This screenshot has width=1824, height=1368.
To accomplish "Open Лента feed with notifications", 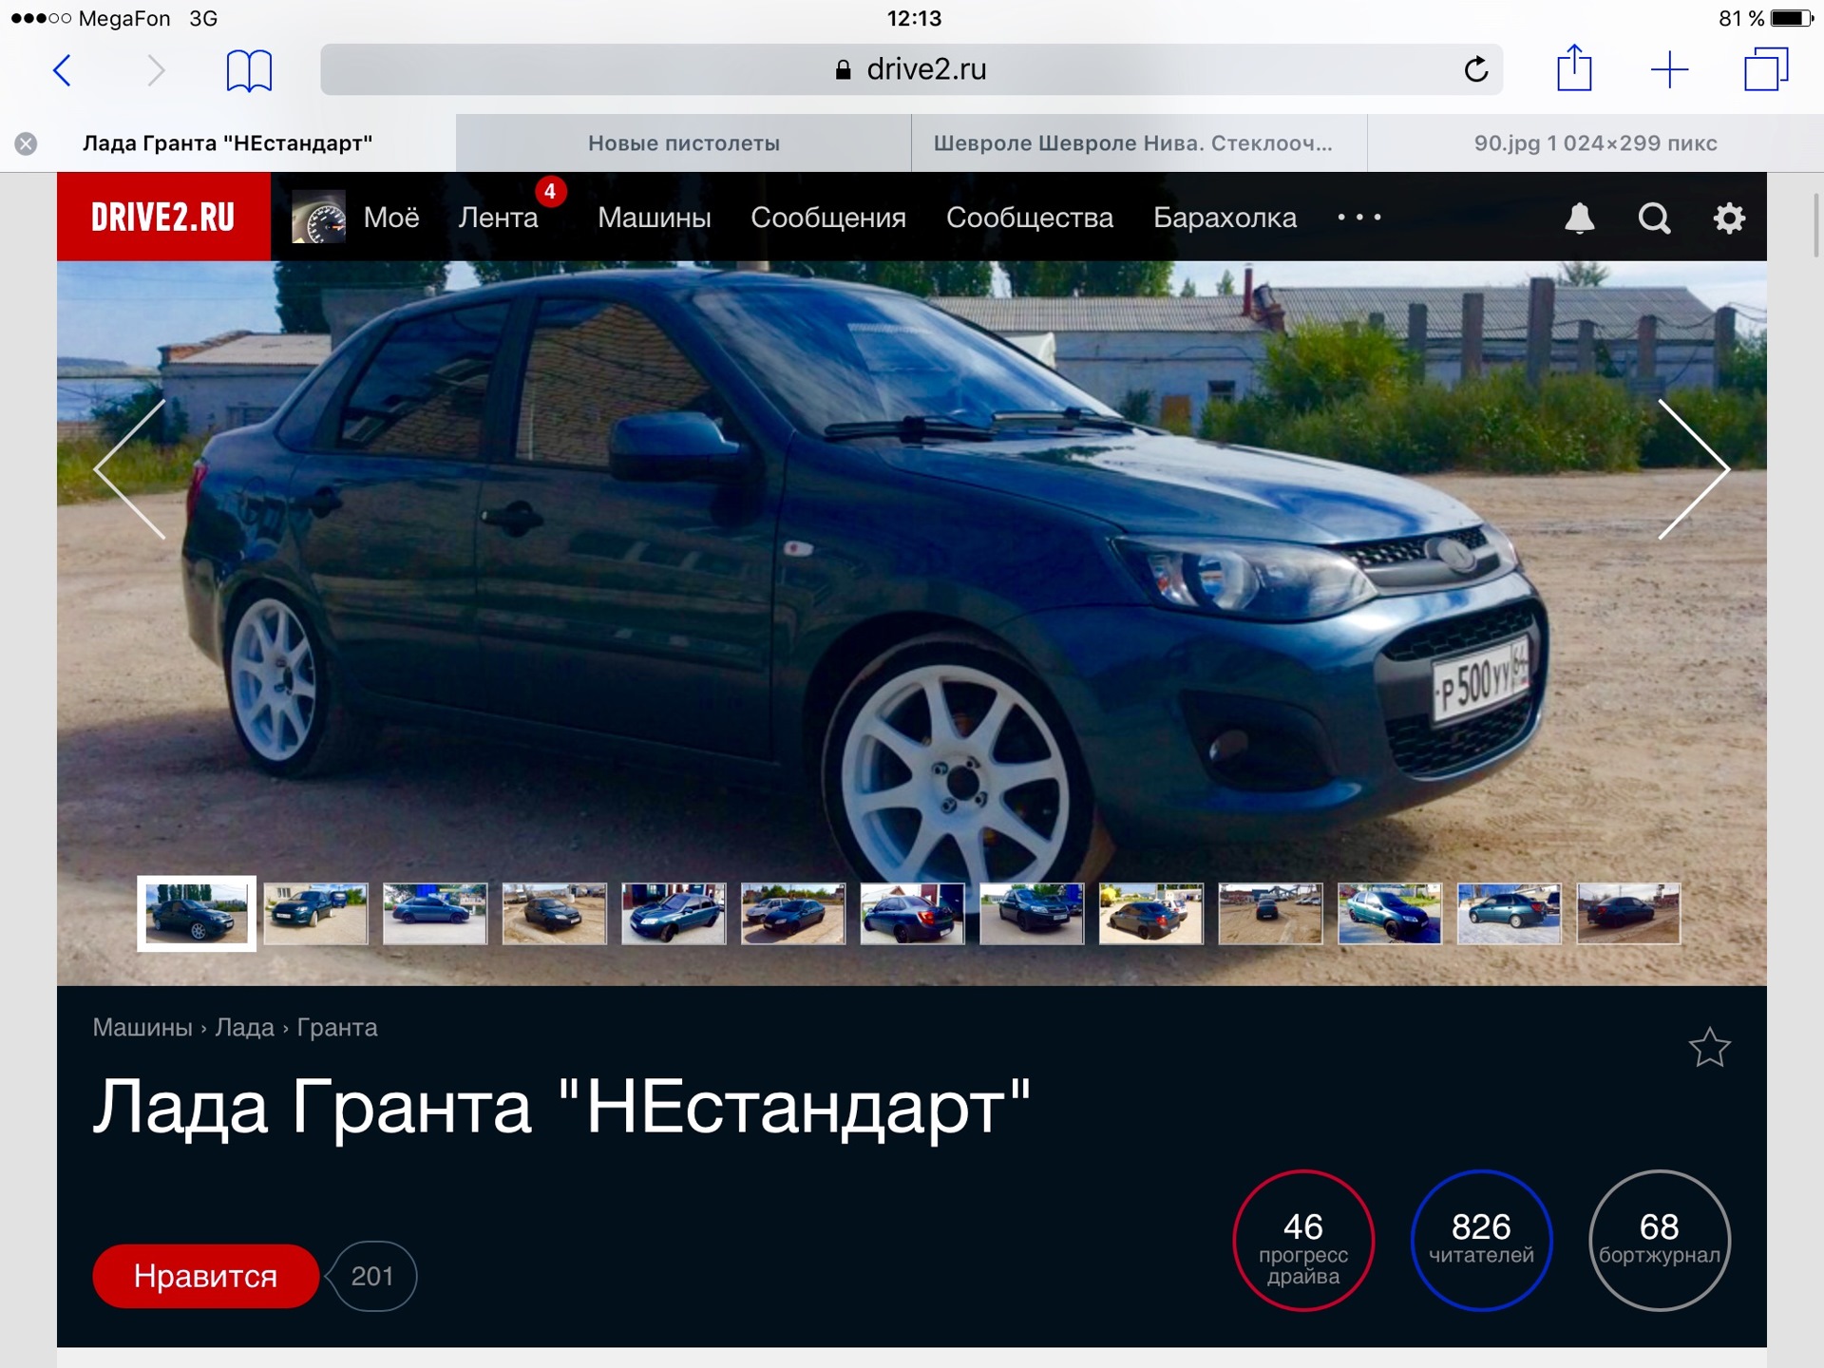I will (499, 218).
